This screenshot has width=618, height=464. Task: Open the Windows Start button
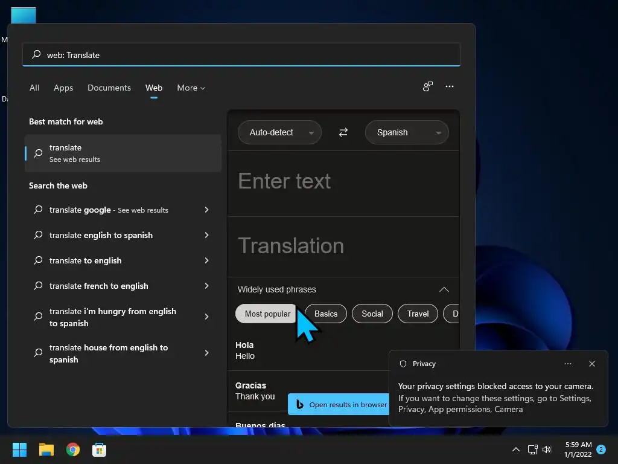[x=19, y=449]
